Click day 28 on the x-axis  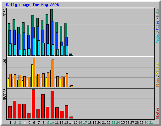137,123
